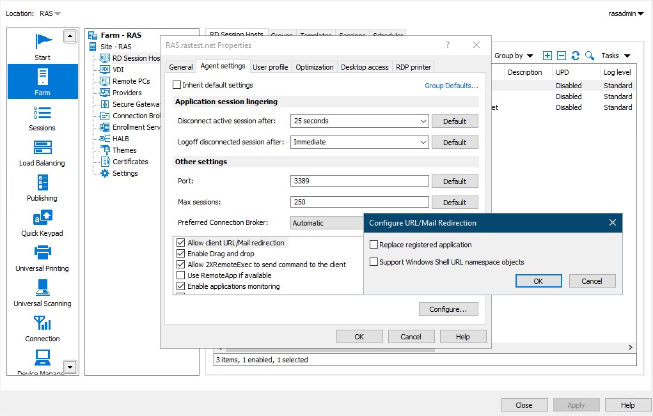Enable Replace registered application checkbox
The height and width of the screenshot is (416, 653).
(x=374, y=245)
